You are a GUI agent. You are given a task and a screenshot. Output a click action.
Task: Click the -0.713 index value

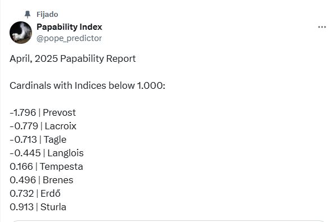click(23, 139)
